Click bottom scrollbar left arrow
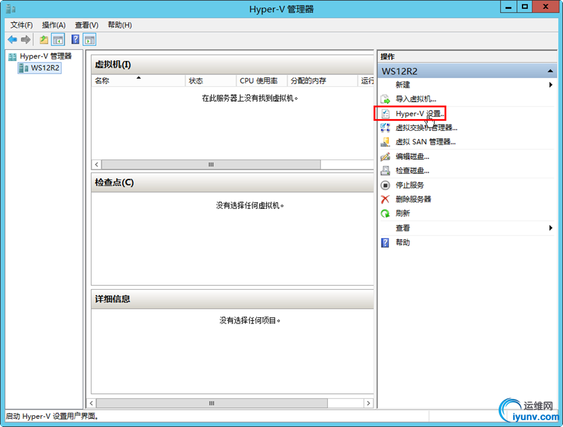 click(x=91, y=403)
